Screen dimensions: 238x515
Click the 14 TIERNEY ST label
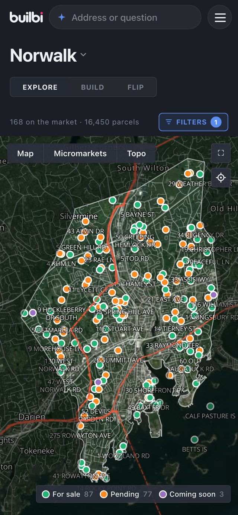175,329
